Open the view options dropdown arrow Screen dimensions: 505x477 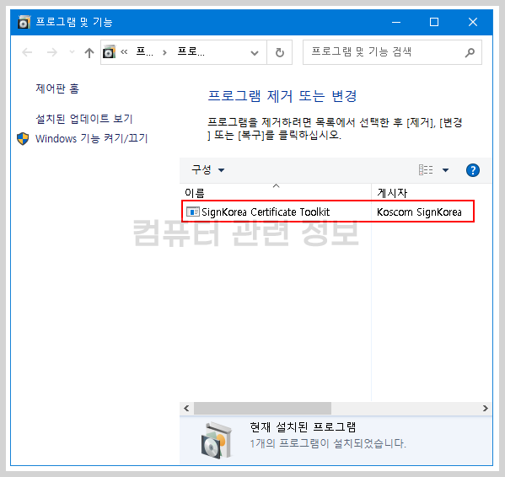point(445,170)
